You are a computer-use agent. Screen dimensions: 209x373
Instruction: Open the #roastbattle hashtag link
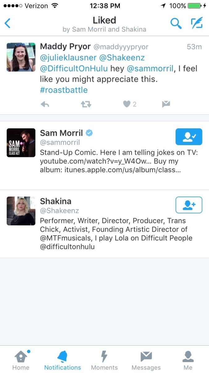click(x=64, y=90)
